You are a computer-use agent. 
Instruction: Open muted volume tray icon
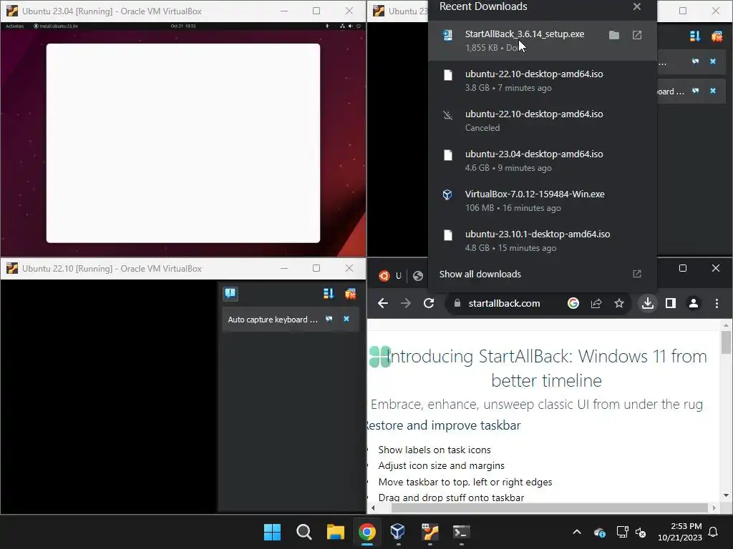[x=641, y=532]
